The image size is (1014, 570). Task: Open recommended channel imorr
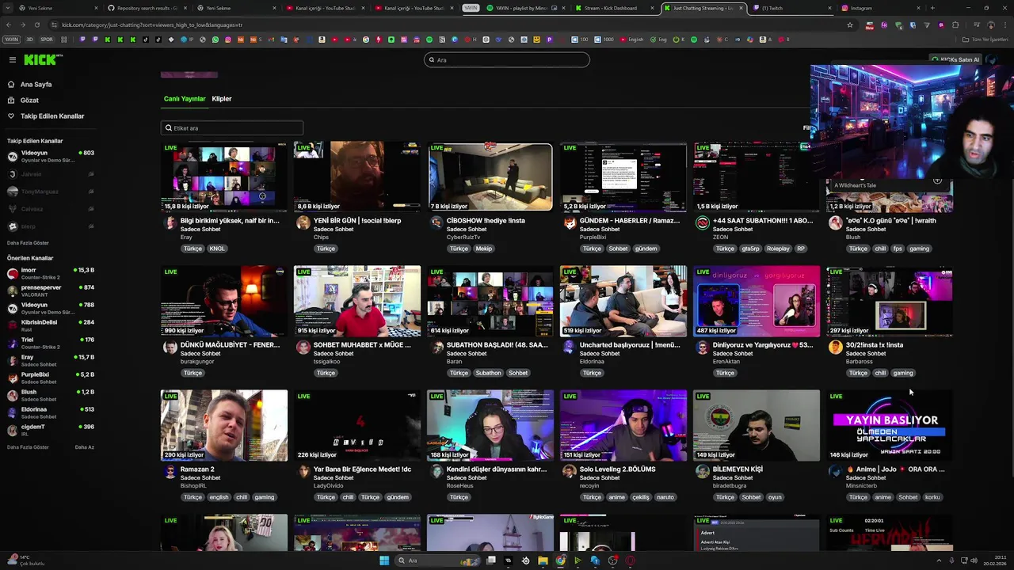pyautogui.click(x=51, y=273)
